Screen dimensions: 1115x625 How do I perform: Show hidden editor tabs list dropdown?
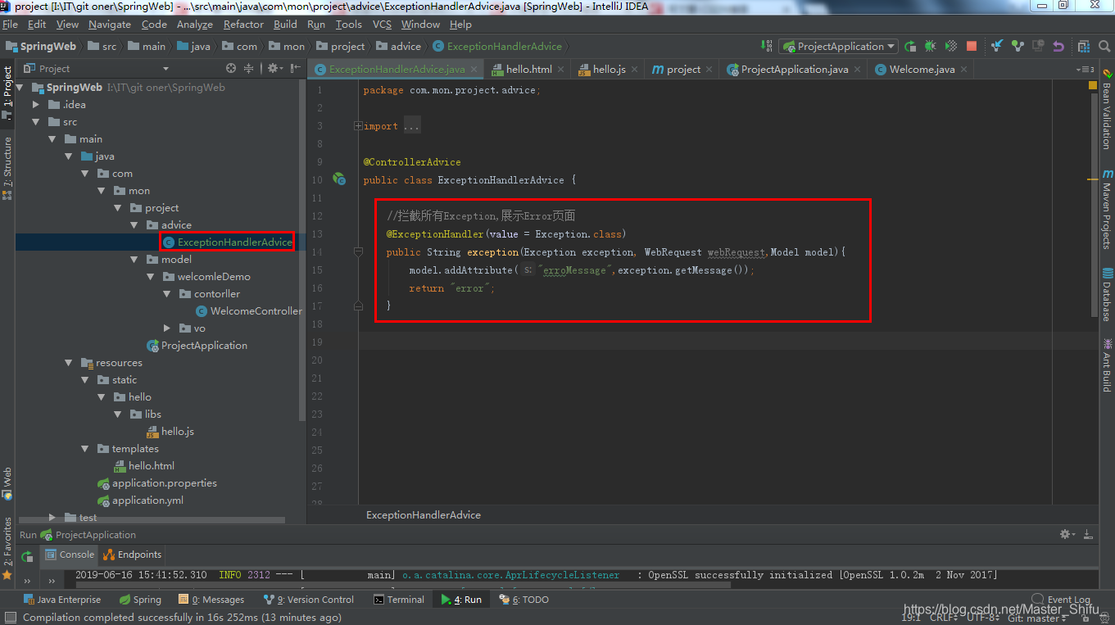coord(1086,69)
